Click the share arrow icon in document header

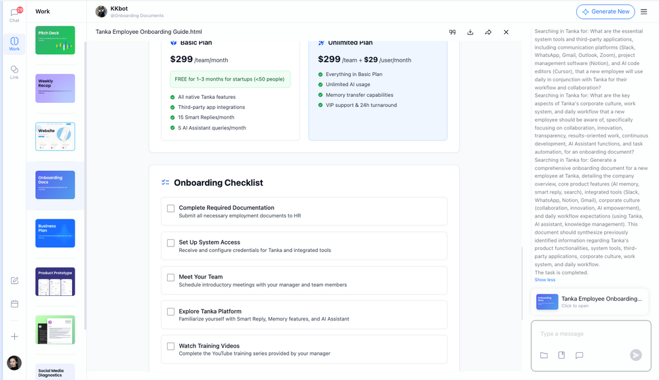tap(488, 33)
